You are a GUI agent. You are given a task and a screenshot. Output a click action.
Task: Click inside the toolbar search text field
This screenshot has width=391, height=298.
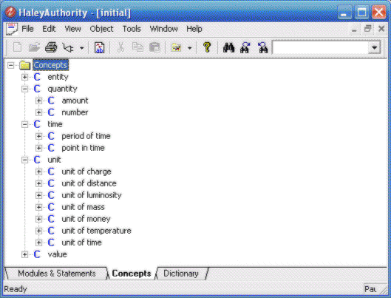tap(320, 47)
